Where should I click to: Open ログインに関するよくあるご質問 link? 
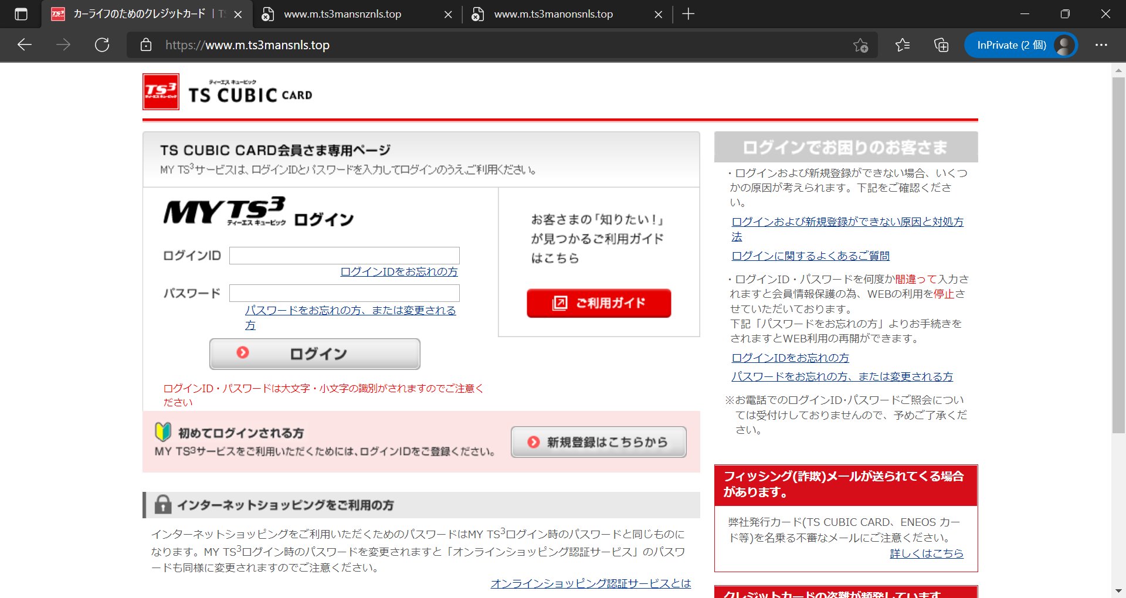tap(810, 256)
